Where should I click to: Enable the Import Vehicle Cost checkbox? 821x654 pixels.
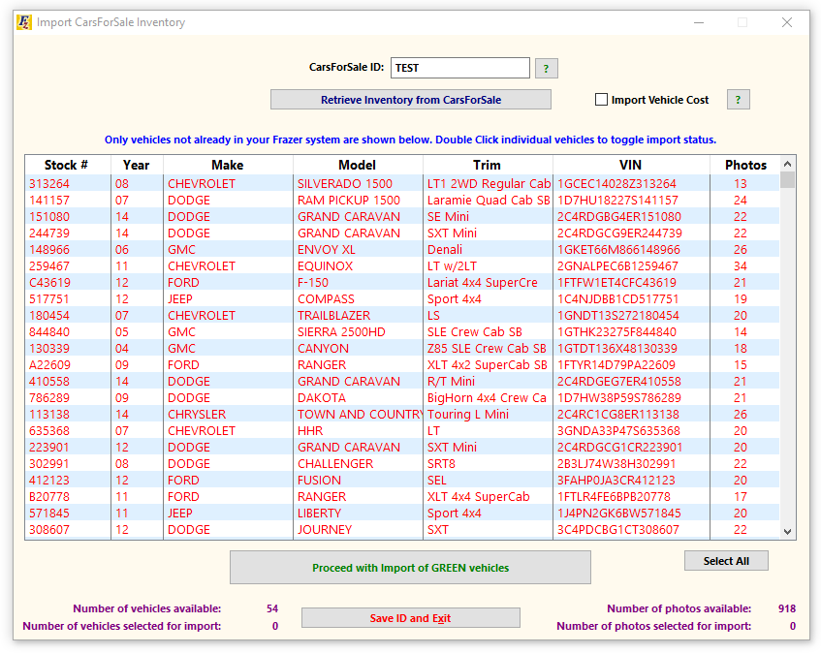(601, 100)
